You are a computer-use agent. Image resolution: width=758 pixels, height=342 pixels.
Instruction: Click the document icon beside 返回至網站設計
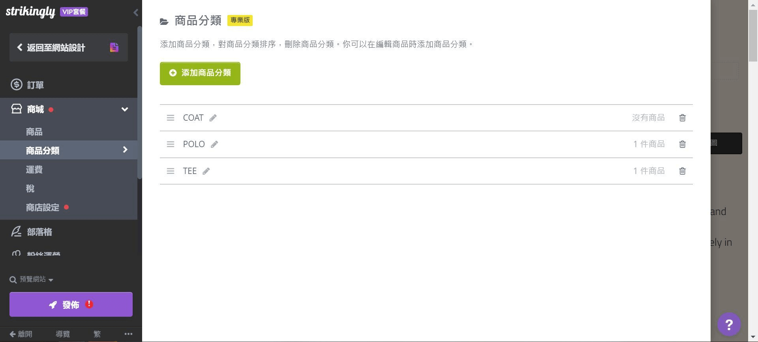114,47
